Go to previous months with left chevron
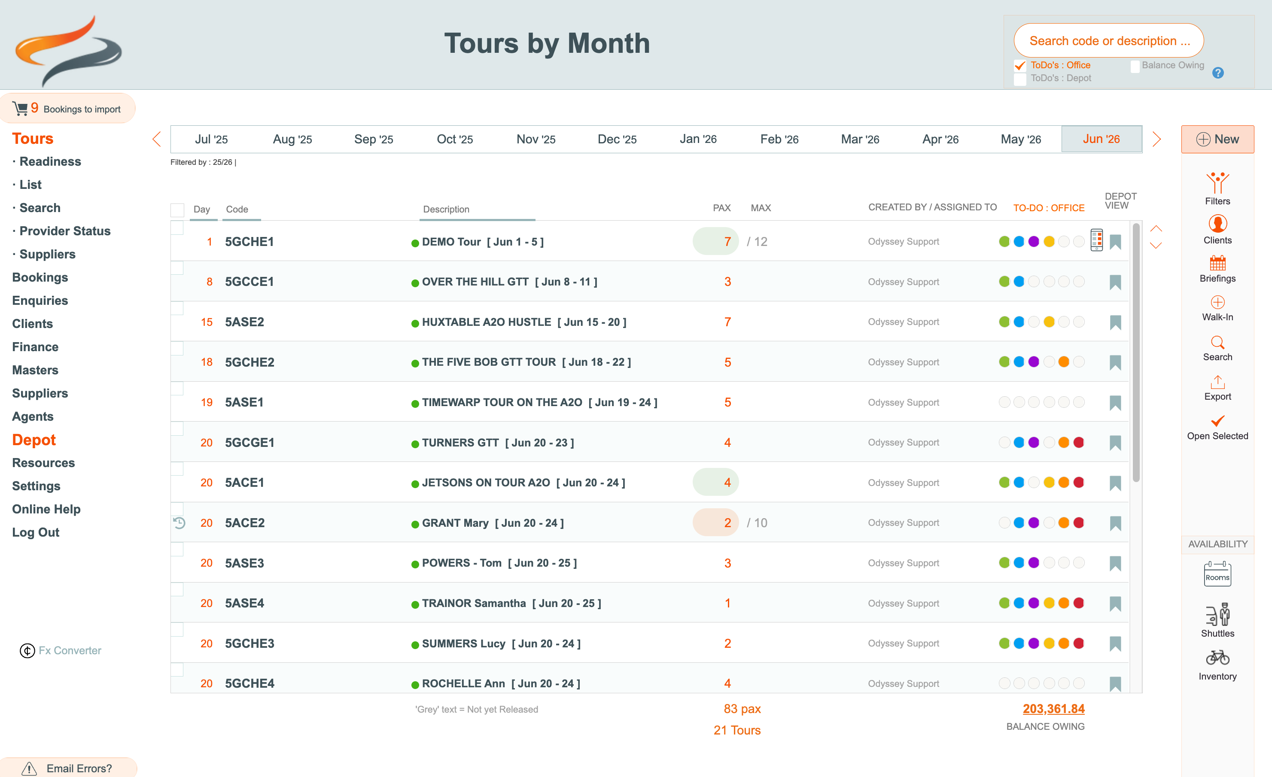 coord(156,139)
